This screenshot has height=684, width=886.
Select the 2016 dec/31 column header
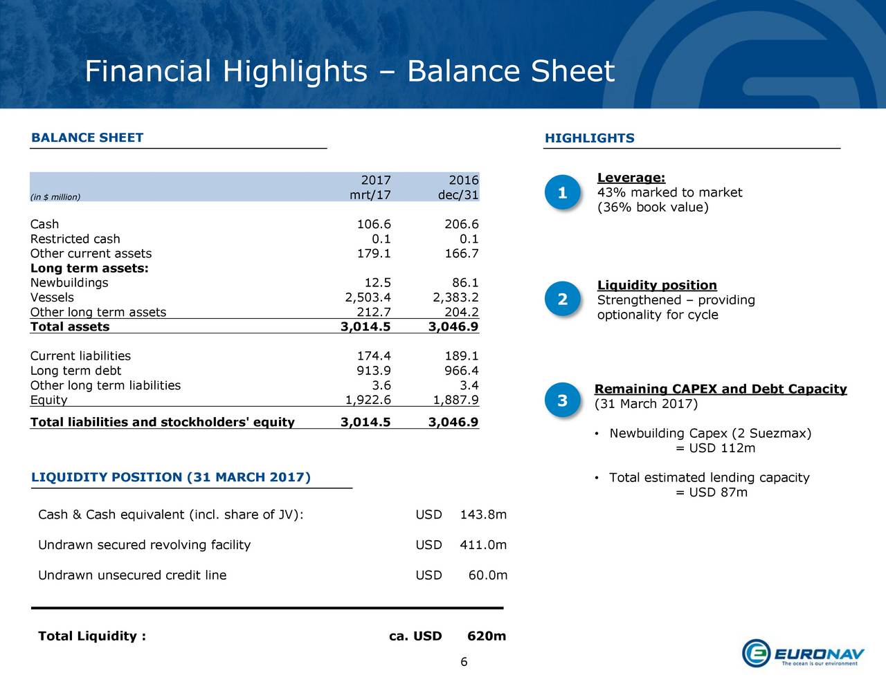(x=458, y=187)
